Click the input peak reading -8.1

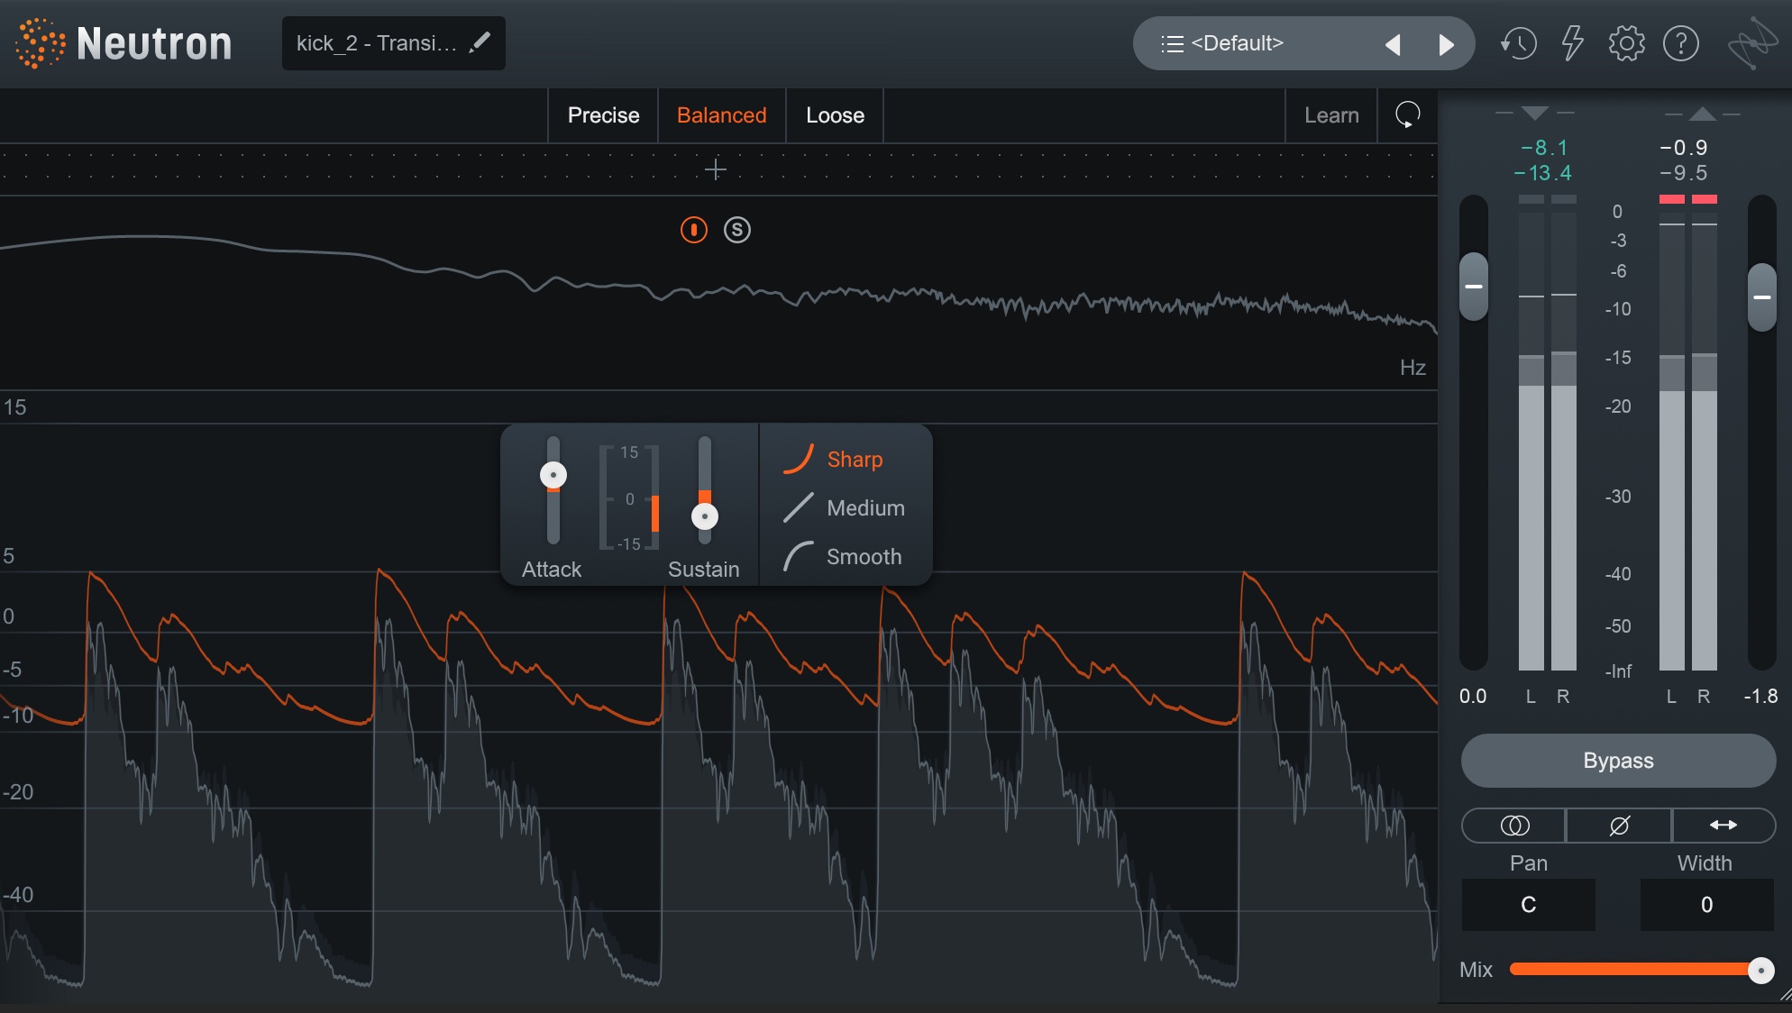point(1544,147)
